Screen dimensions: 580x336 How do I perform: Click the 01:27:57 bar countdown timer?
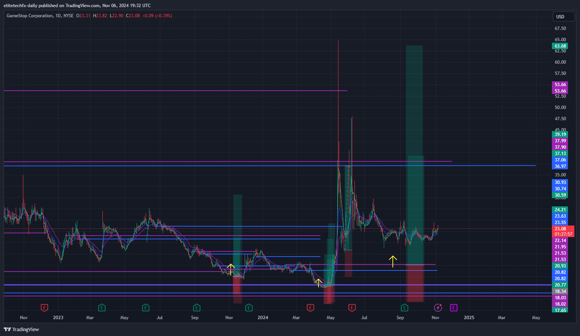(x=563, y=234)
